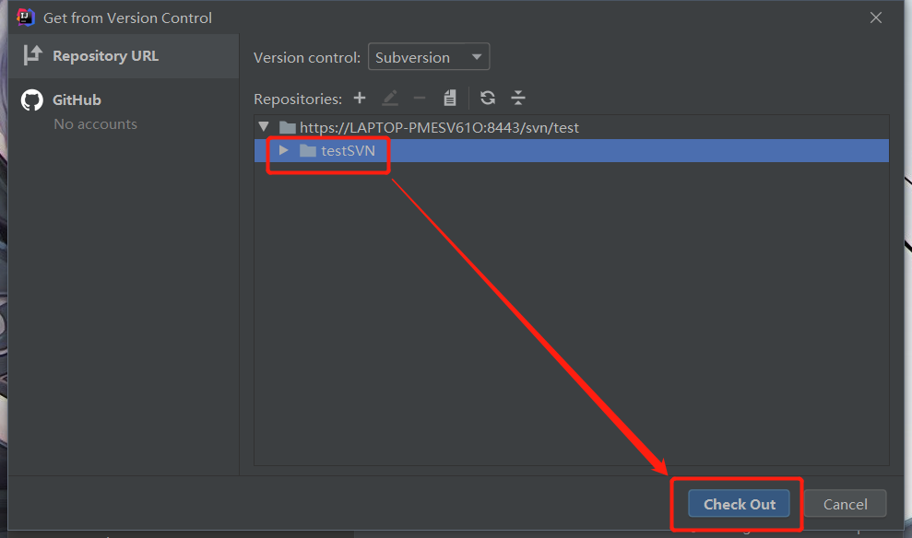Click the testSVN folder icon
Screen dimensions: 912x538
coord(308,151)
